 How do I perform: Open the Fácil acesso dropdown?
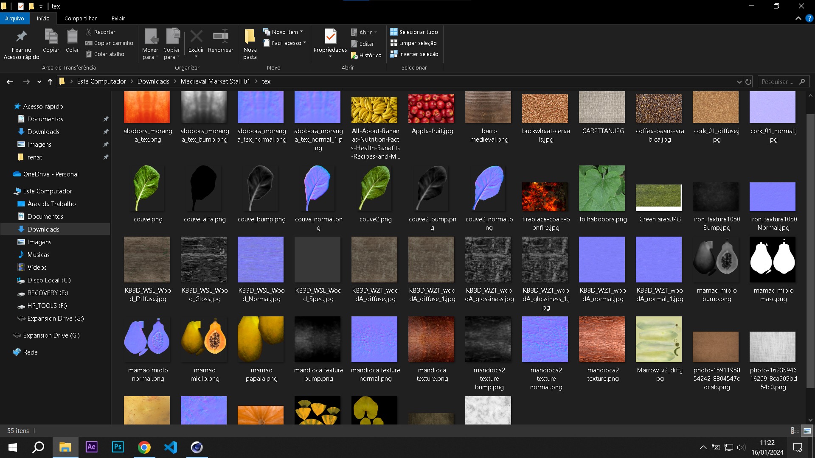(x=285, y=43)
